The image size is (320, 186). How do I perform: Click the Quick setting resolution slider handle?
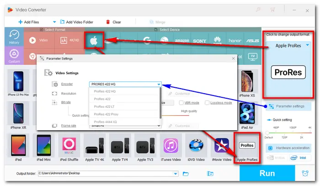point(267,133)
